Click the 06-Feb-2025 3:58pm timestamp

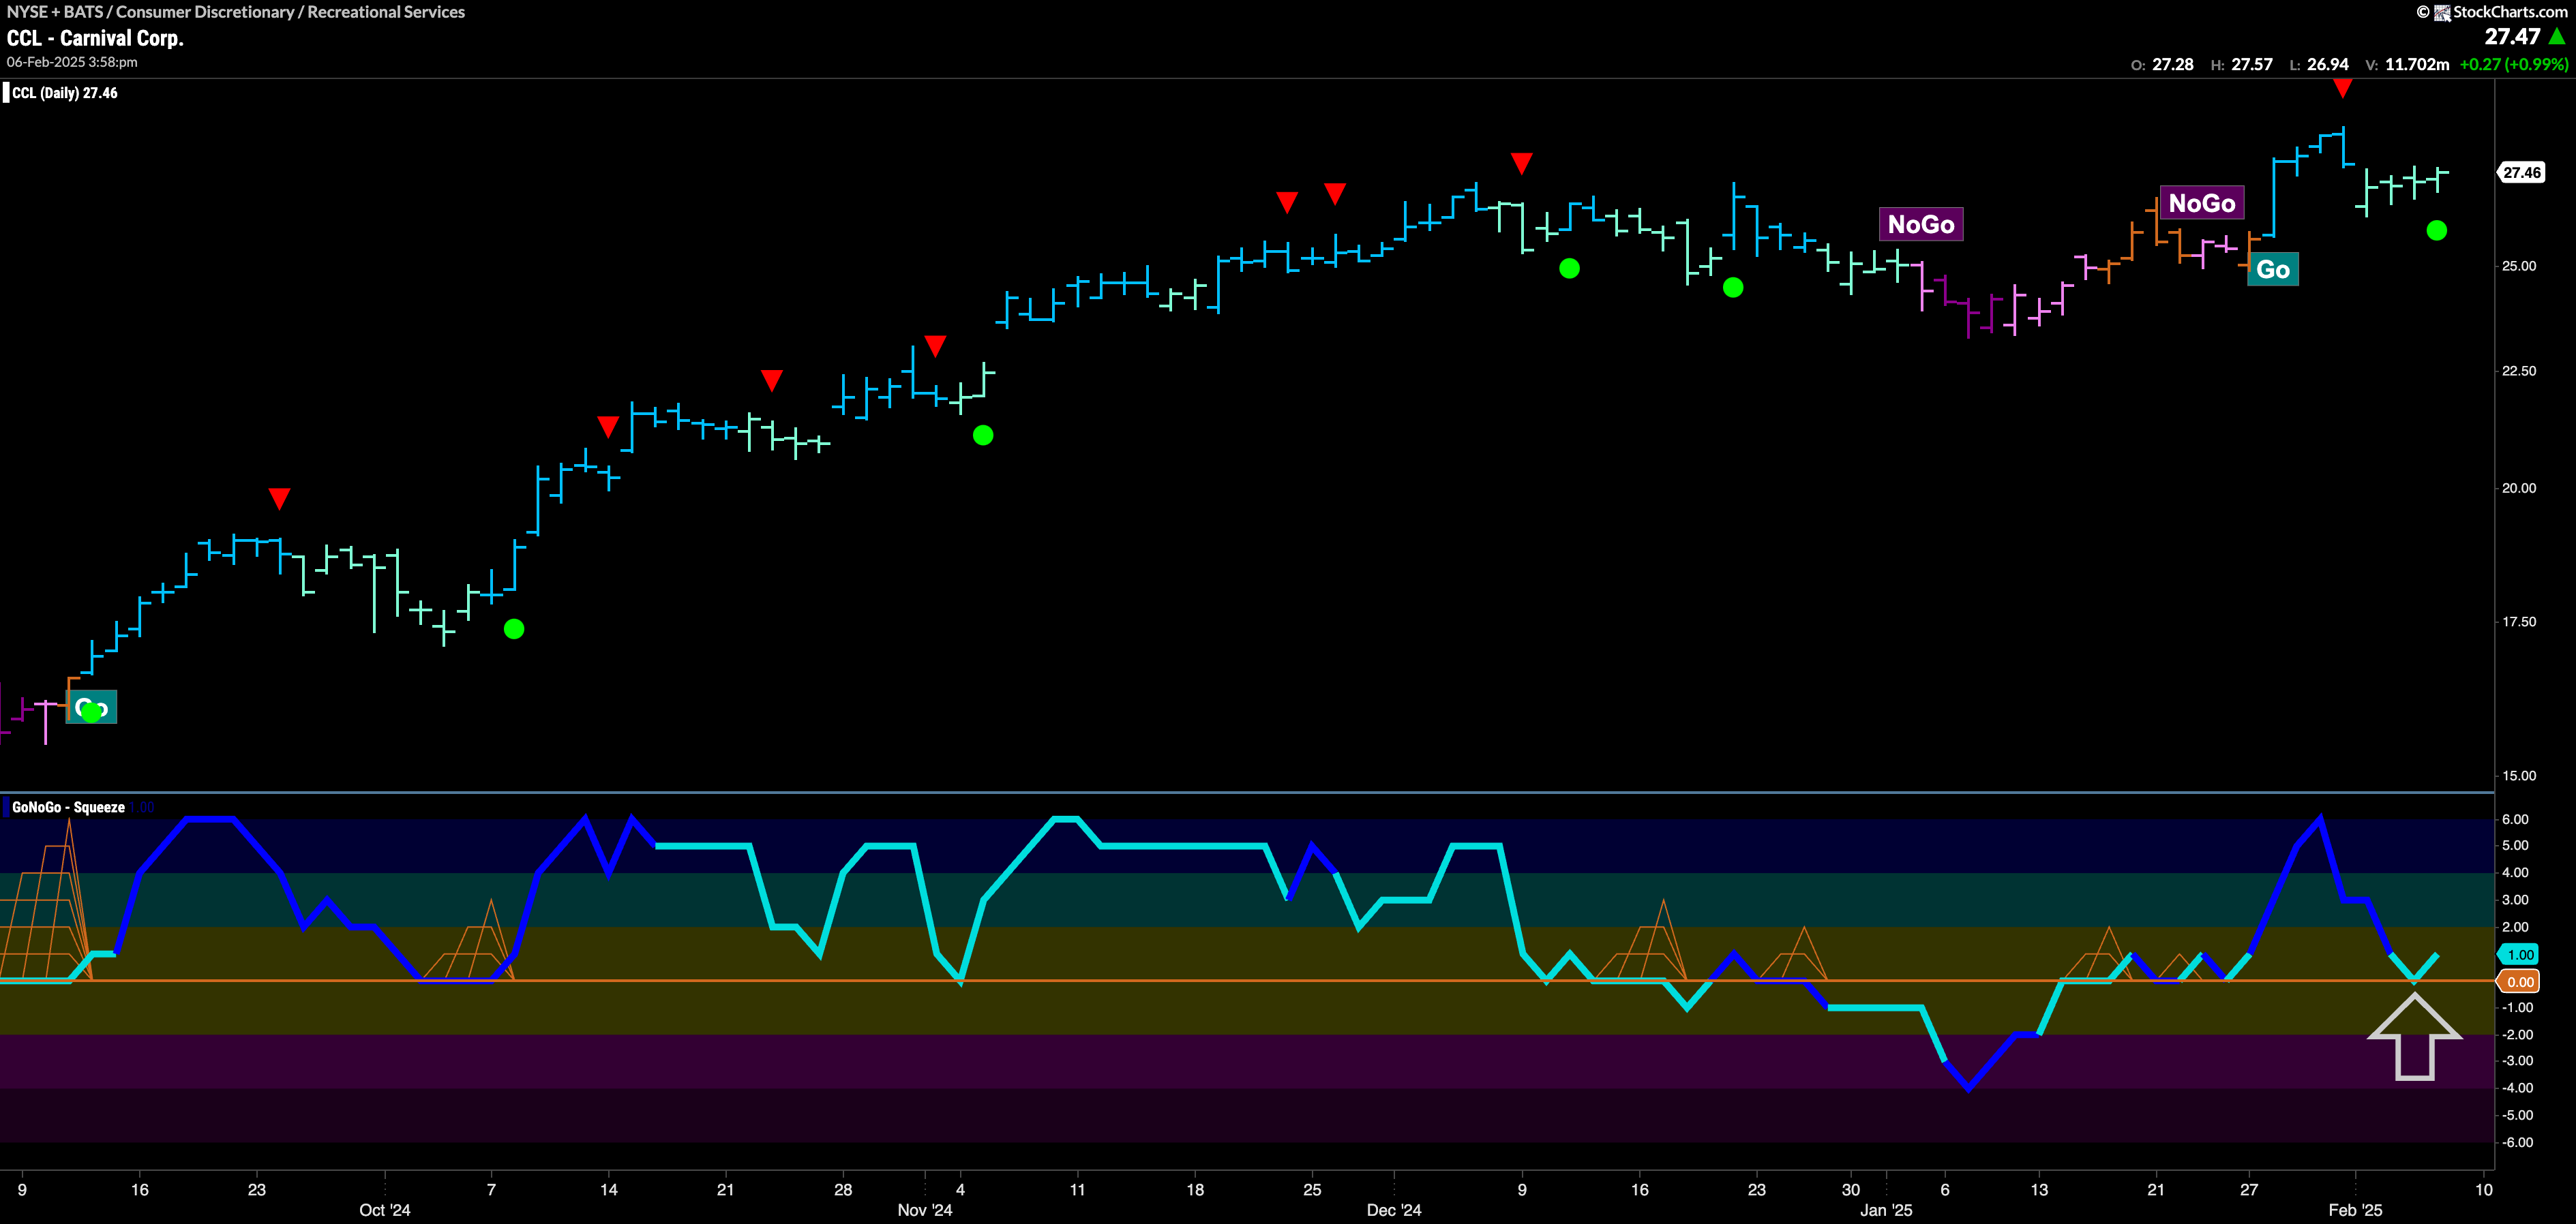pyautogui.click(x=72, y=62)
